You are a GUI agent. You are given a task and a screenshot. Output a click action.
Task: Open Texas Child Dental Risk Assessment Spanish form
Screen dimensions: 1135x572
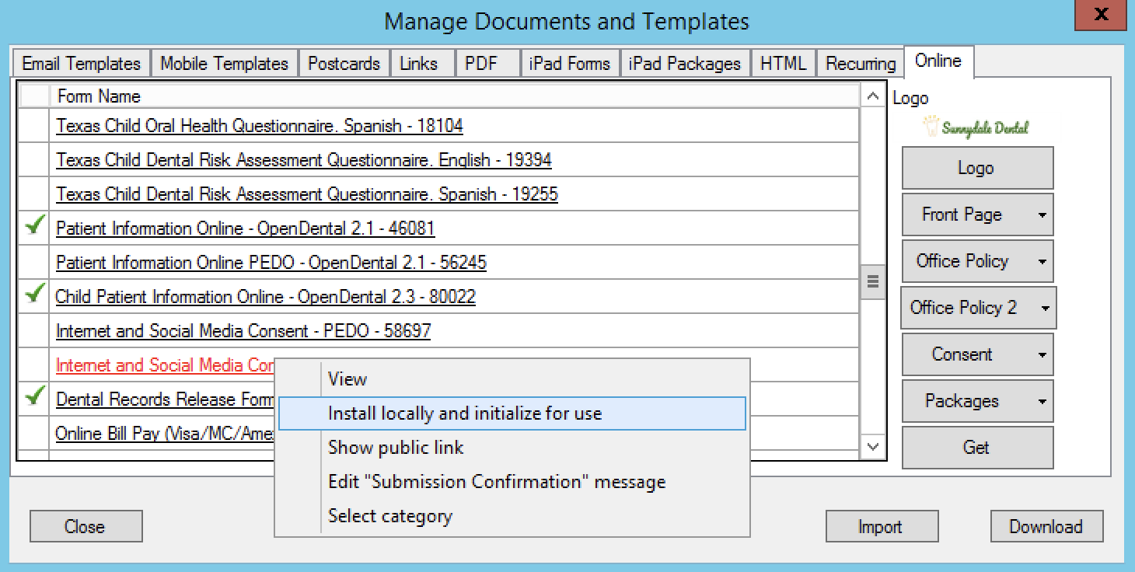[307, 194]
